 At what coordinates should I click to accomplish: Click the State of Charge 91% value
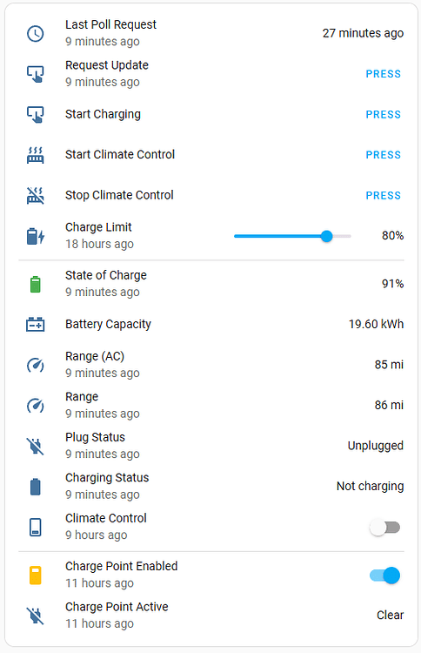click(x=392, y=284)
